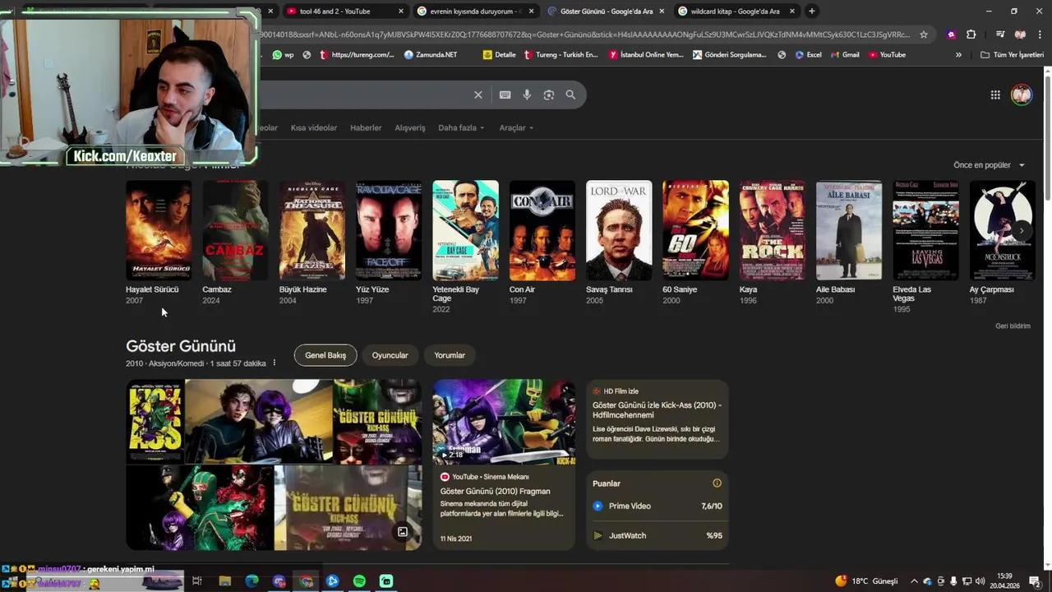Open the three-dot options next to film details

[x=275, y=363]
